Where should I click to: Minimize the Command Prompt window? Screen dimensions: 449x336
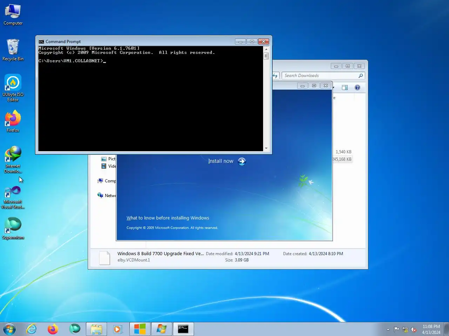pos(240,41)
